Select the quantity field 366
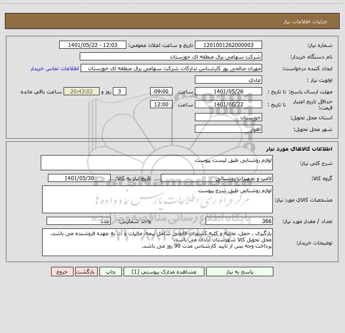Screen dimensions: 345x333 point(239,221)
